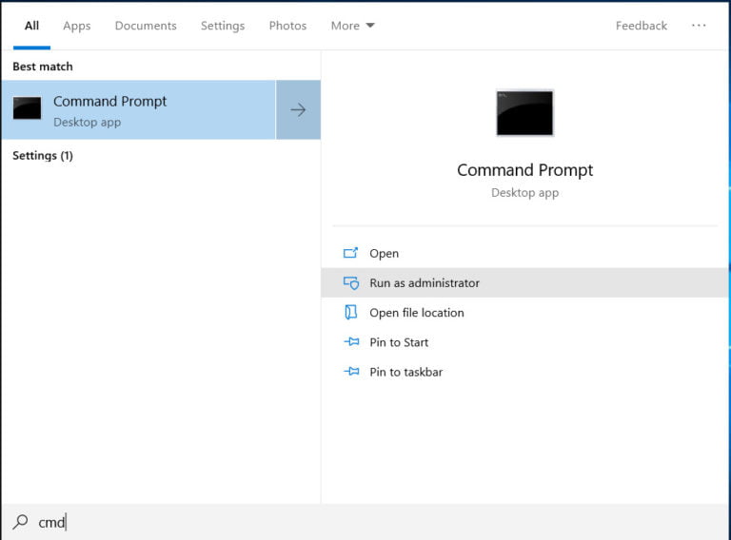Switch to the Apps tab

[x=77, y=26]
